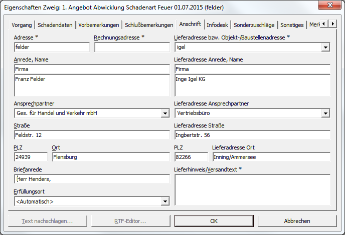Close the Eigenschaften Zweig dialog

coord(332,6)
